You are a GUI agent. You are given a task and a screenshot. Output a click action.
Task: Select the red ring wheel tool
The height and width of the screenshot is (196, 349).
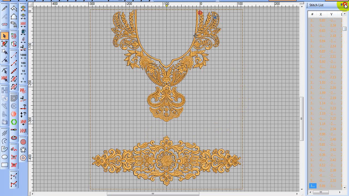[23, 158]
